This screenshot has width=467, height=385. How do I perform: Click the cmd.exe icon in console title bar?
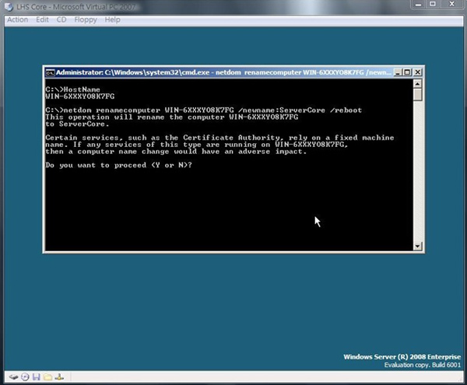(50, 74)
